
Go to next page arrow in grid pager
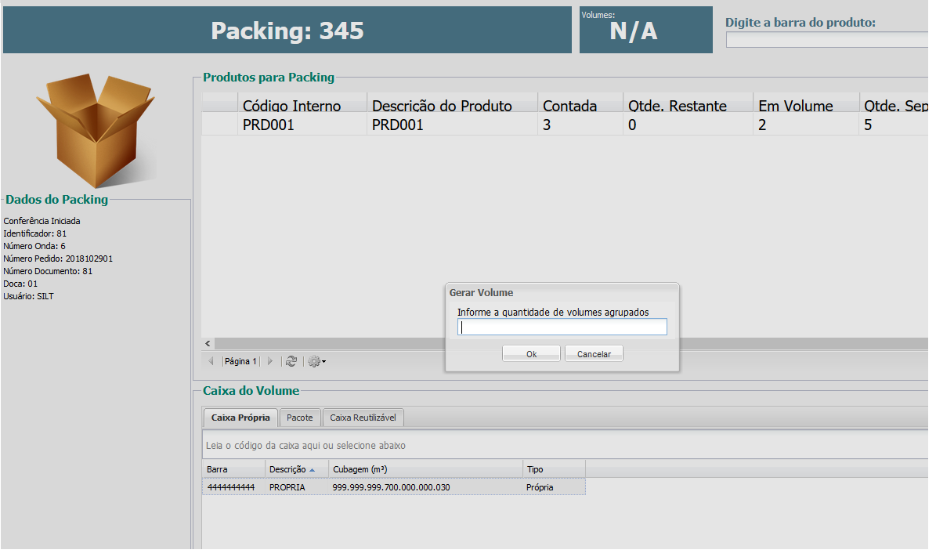[269, 361]
